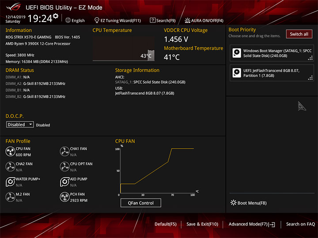
Task: Select the CHA2 FAN icon
Action: click(x=10, y=167)
